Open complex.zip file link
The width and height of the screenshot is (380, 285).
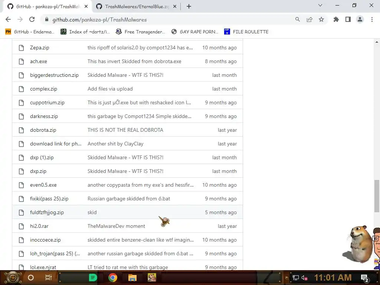[x=44, y=89]
